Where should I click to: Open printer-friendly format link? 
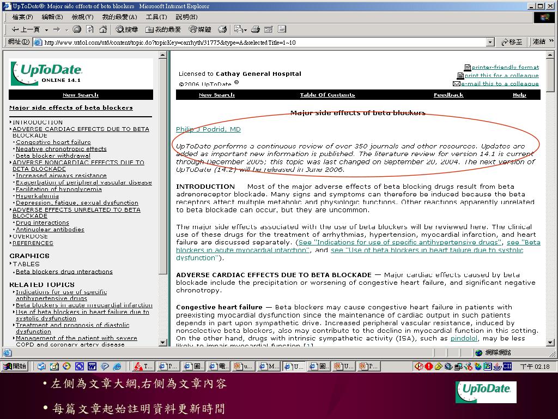(505, 67)
